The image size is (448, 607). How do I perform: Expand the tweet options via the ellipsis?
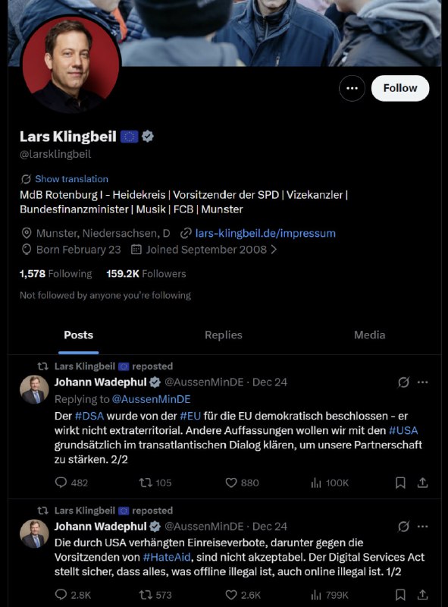click(x=423, y=382)
